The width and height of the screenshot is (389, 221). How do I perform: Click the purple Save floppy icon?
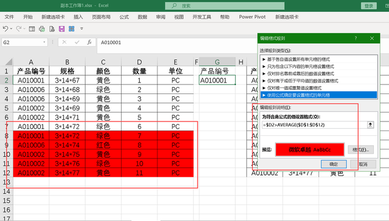(62, 29)
